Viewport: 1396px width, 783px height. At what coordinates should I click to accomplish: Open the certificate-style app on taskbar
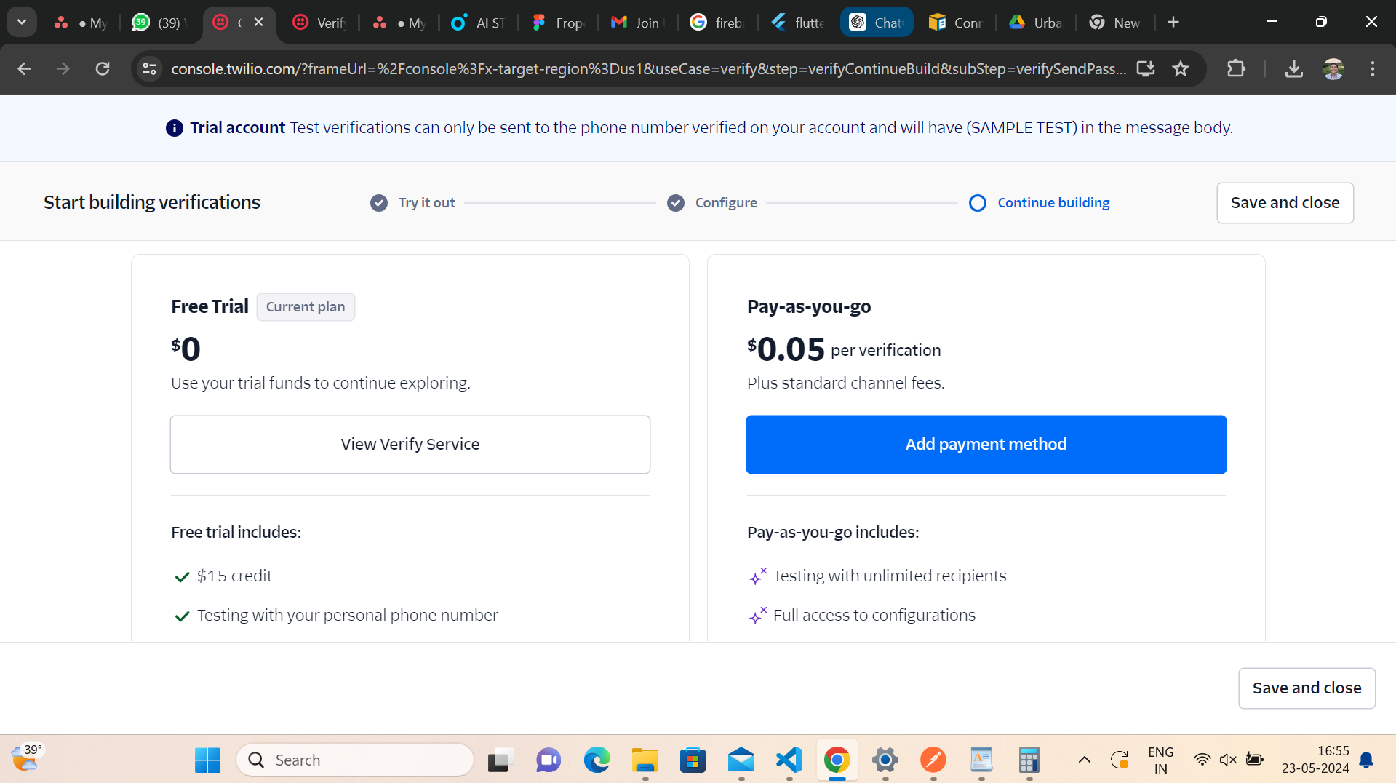coord(981,760)
